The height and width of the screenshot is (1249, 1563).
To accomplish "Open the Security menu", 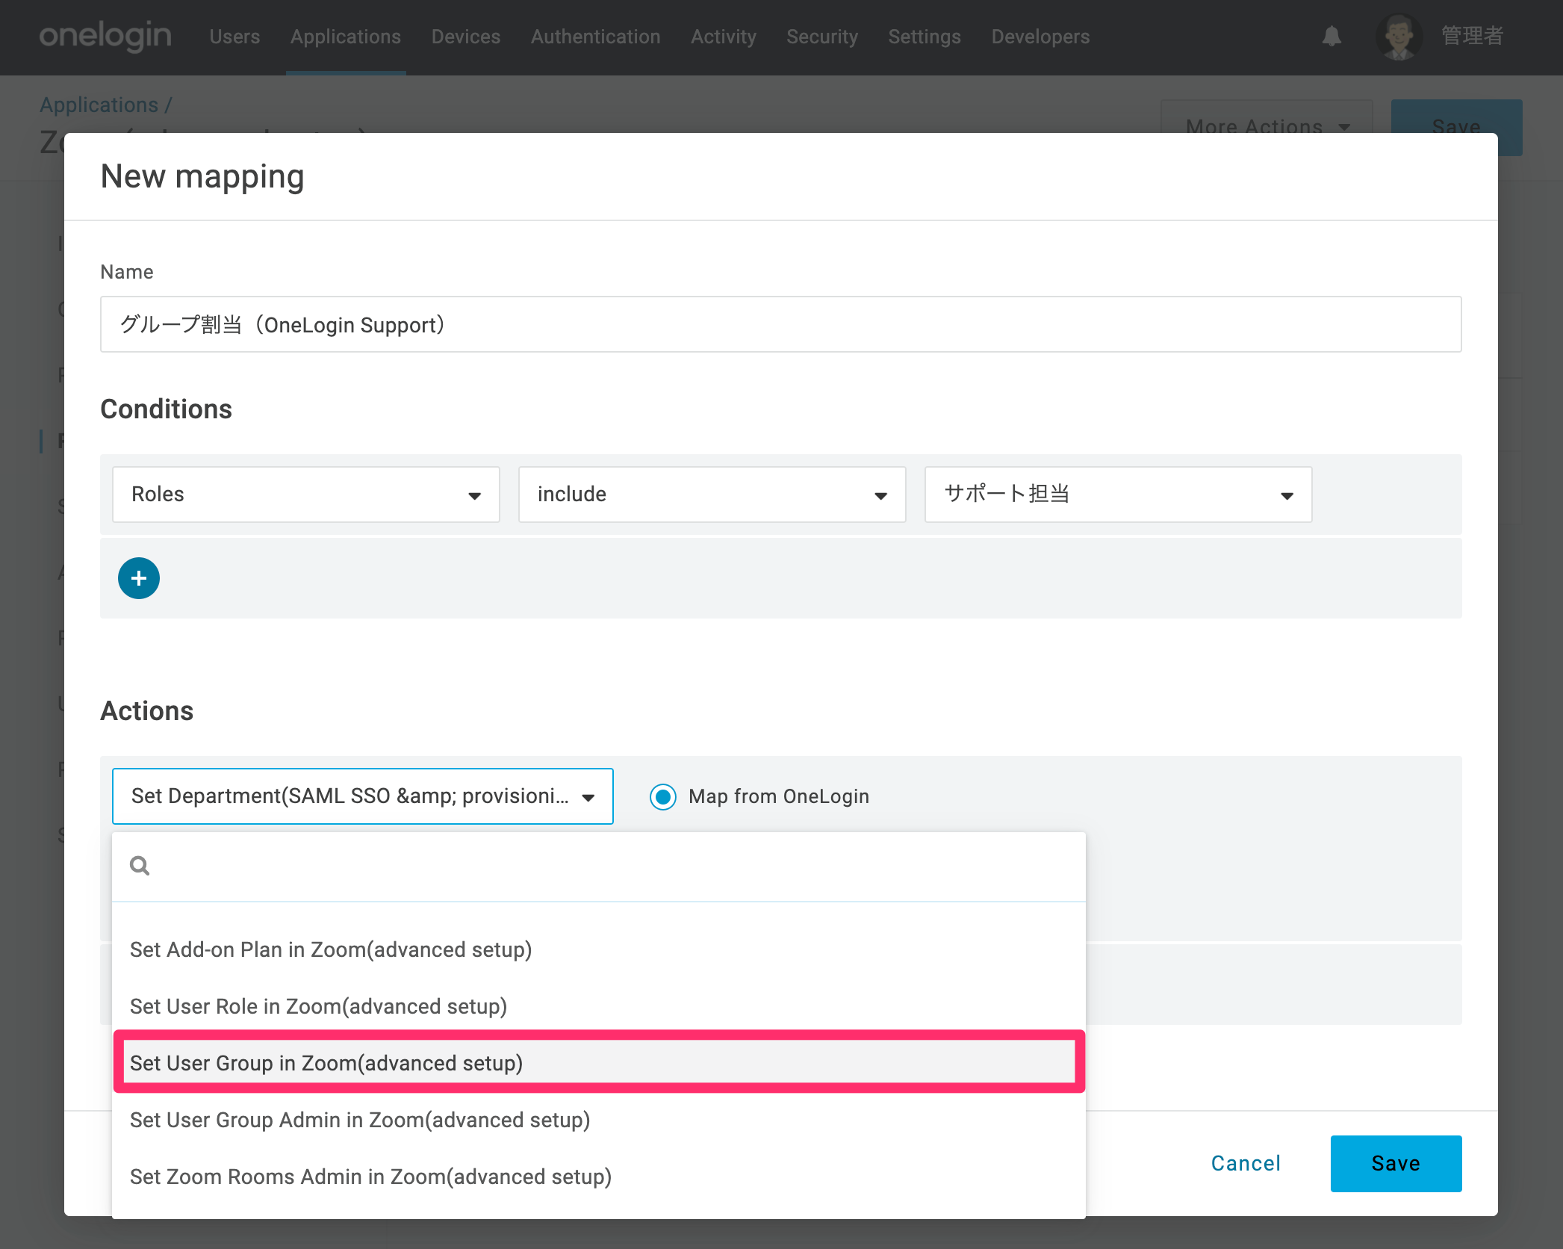I will [x=822, y=37].
